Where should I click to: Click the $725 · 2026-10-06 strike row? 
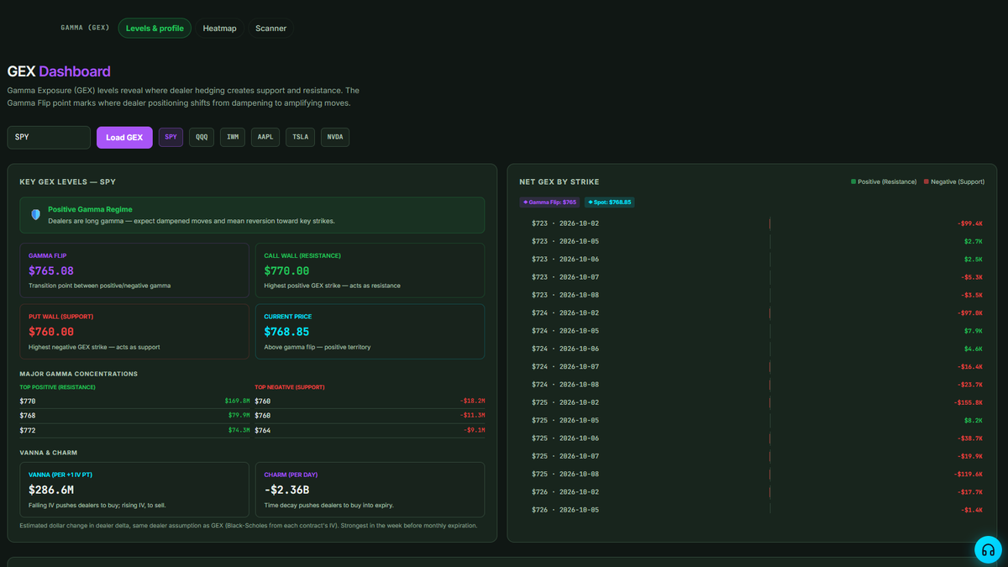coord(752,438)
